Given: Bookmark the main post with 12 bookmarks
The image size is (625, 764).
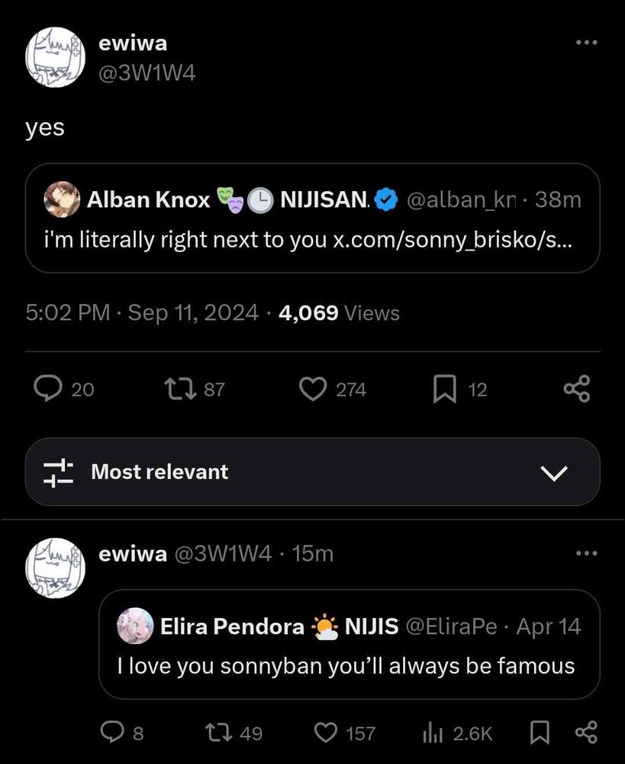Looking at the screenshot, I should pos(444,390).
